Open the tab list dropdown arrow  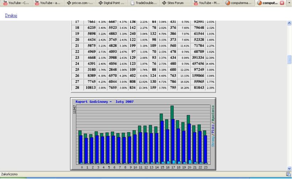tap(289, 3)
